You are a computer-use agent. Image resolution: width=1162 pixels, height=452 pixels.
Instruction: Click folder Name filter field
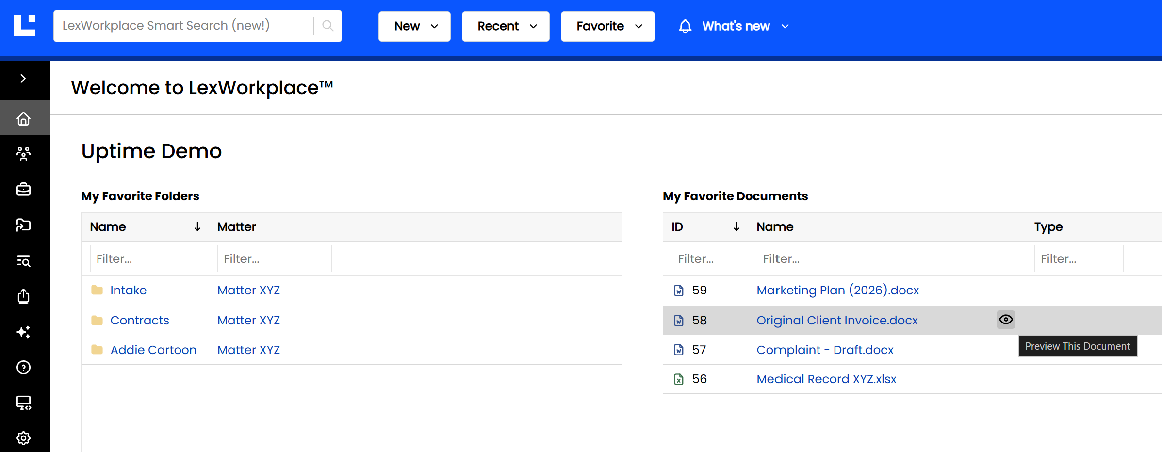[147, 258]
